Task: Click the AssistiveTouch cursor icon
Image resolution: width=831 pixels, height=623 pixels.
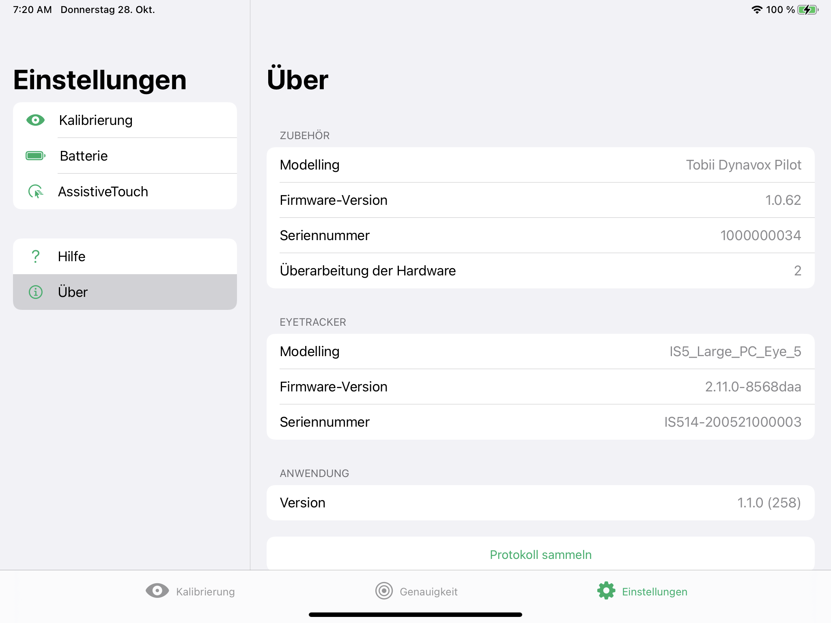Action: tap(35, 191)
